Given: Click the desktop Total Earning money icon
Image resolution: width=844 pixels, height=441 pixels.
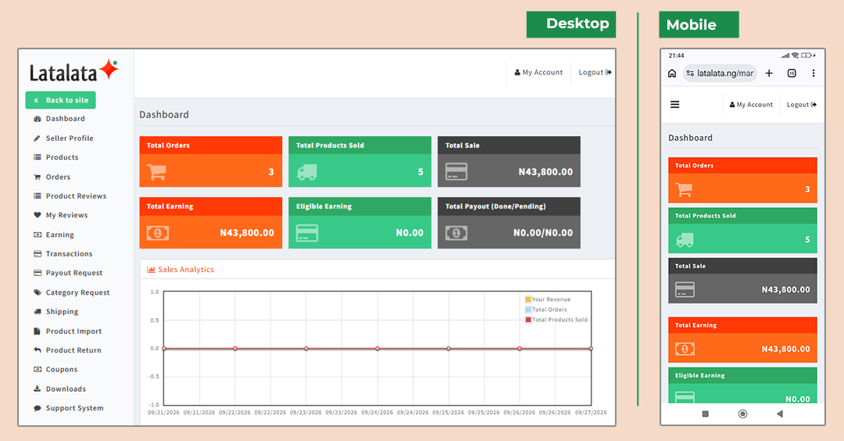Looking at the screenshot, I should pos(158,233).
